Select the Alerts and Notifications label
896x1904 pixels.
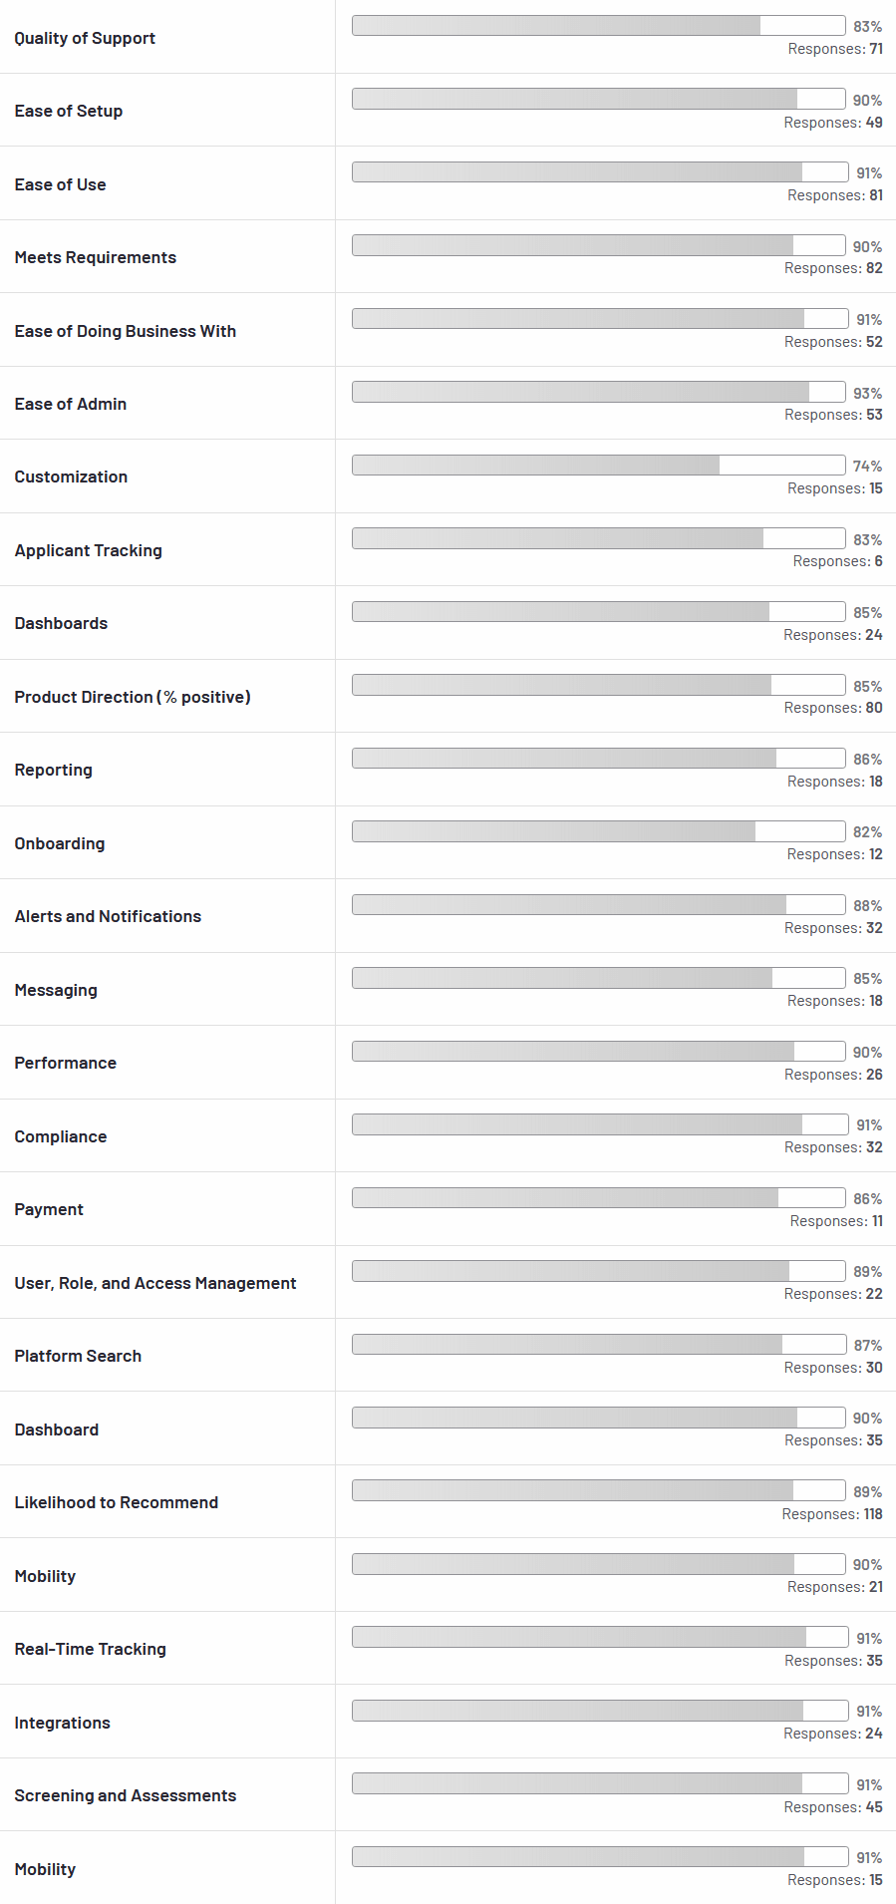coord(108,916)
